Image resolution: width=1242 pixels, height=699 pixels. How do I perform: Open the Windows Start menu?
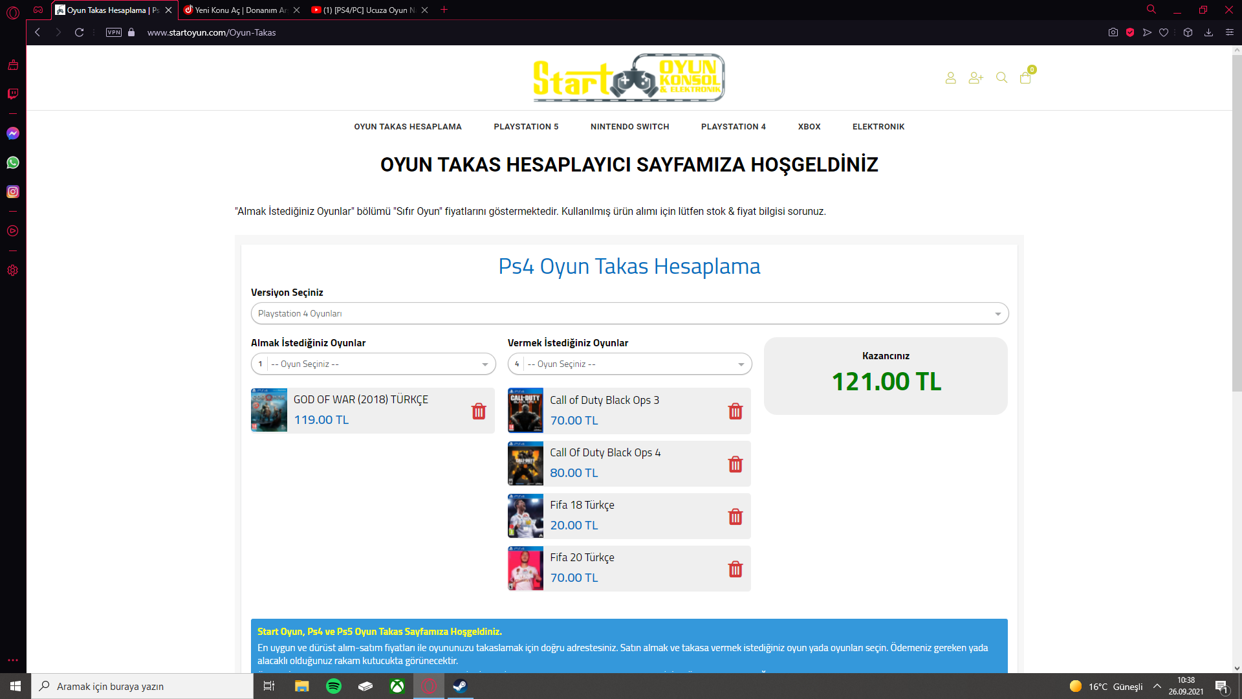tap(16, 686)
